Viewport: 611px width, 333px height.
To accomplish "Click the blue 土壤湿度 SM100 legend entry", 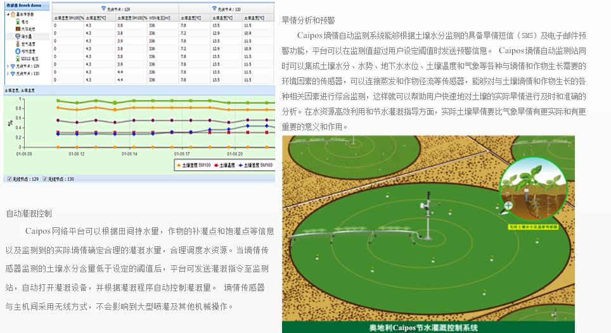I will (x=255, y=165).
